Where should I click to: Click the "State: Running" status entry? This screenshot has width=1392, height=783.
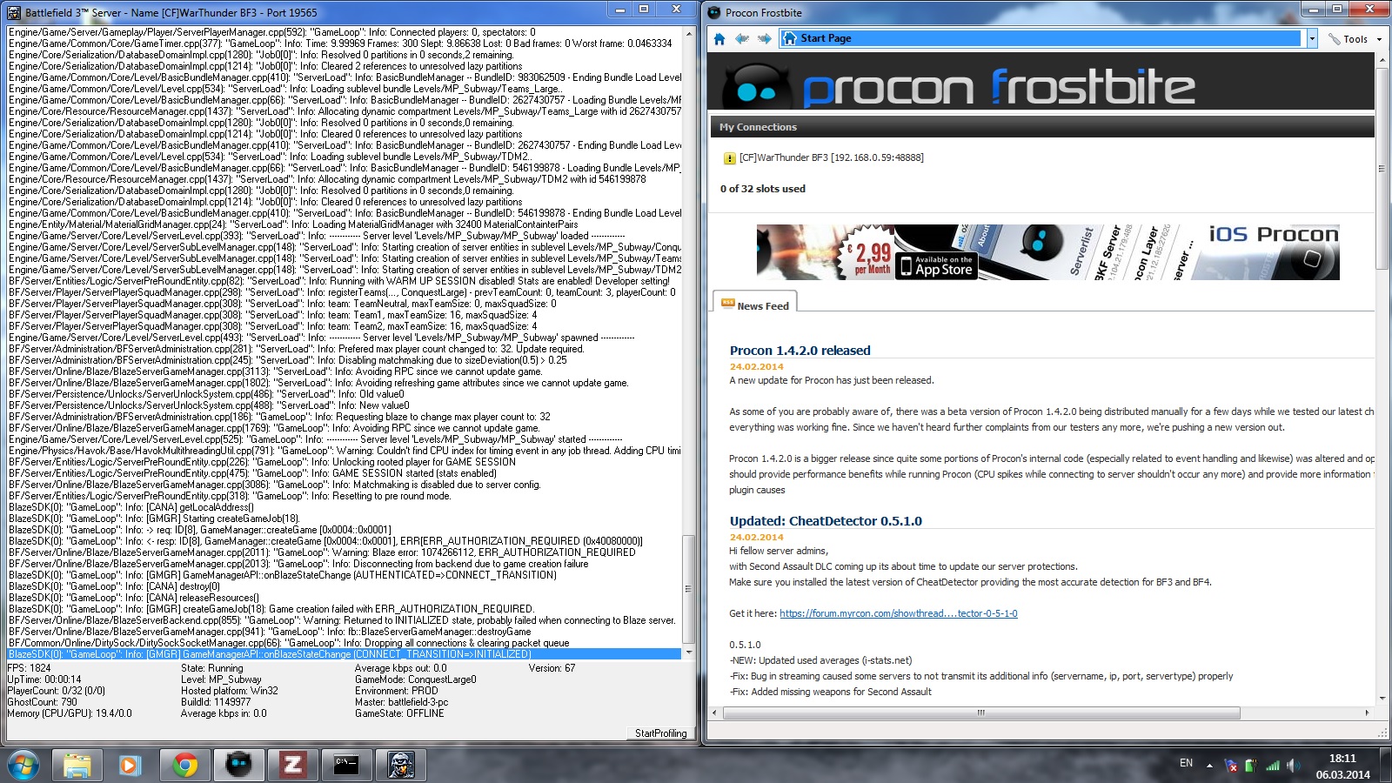click(212, 668)
